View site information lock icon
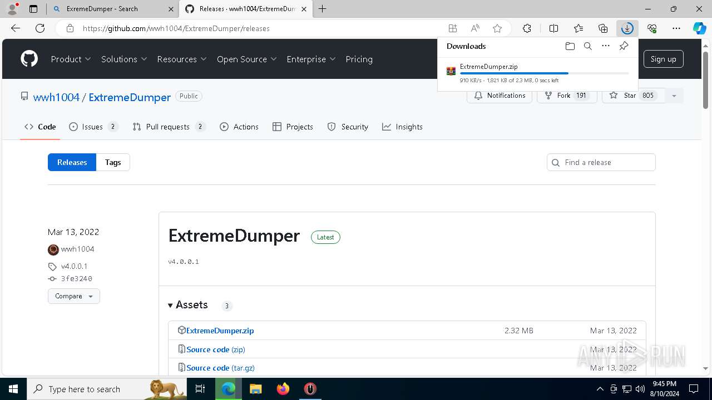The image size is (712, 400). [70, 28]
